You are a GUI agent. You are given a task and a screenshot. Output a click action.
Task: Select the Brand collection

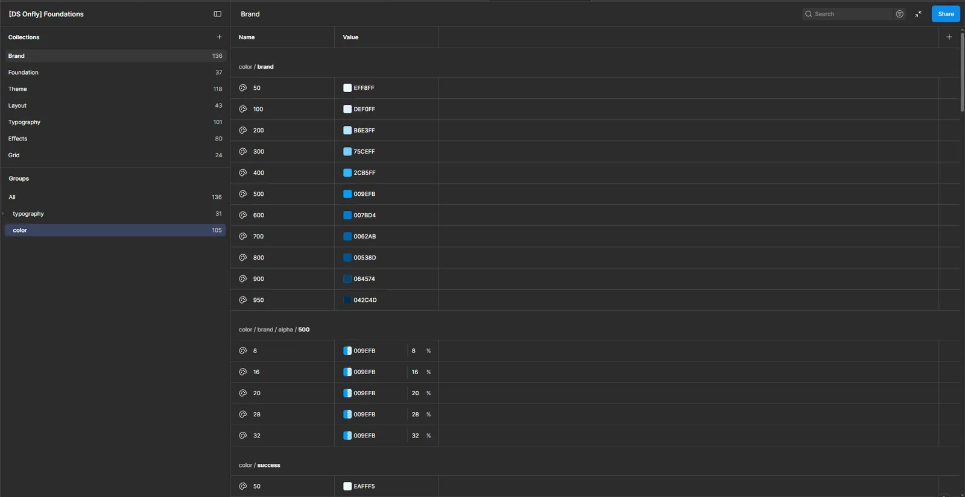click(115, 56)
